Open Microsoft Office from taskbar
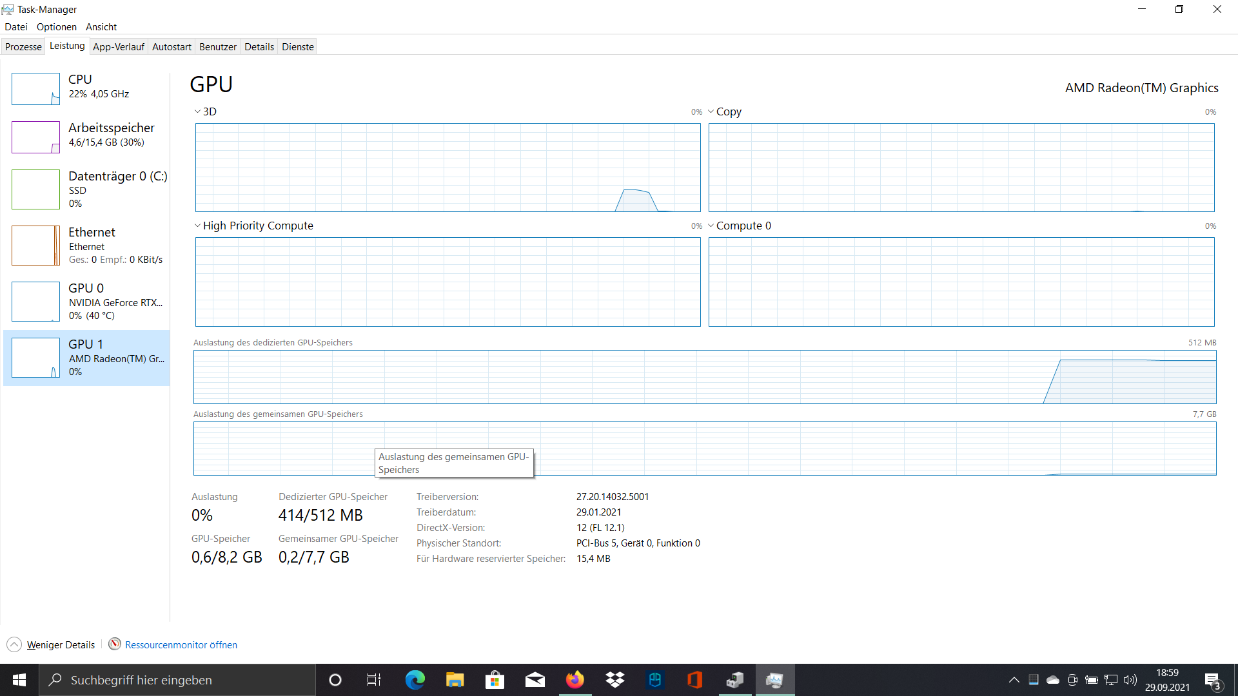This screenshot has width=1238, height=696. coord(695,680)
